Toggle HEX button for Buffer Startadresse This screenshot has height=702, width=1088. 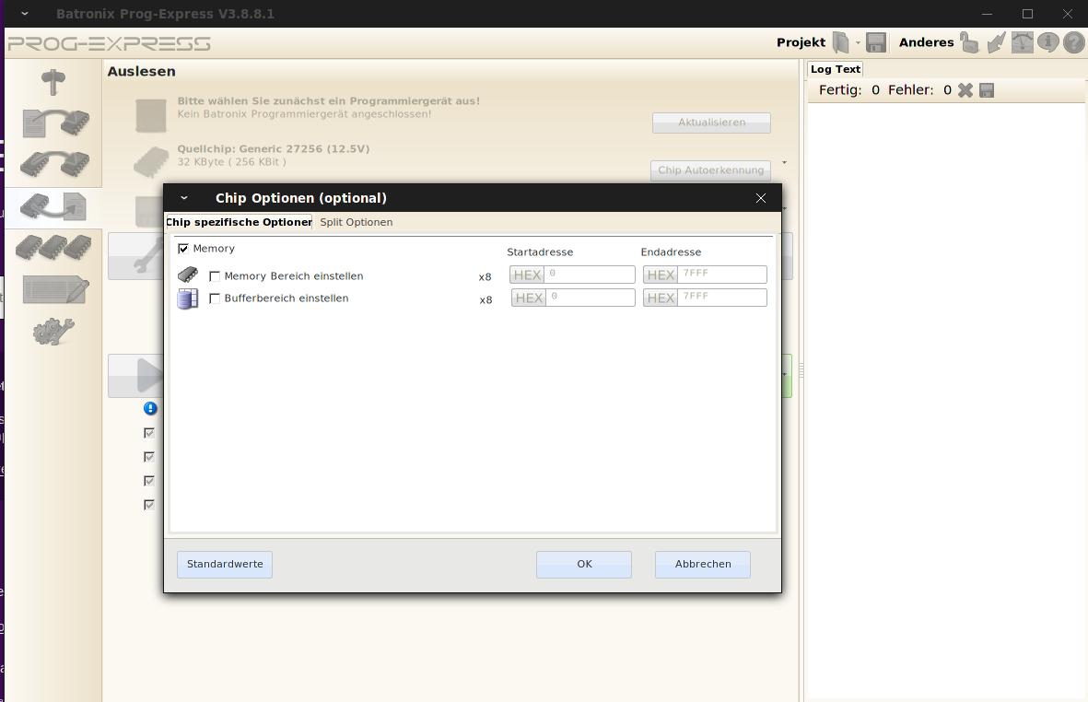[529, 298]
